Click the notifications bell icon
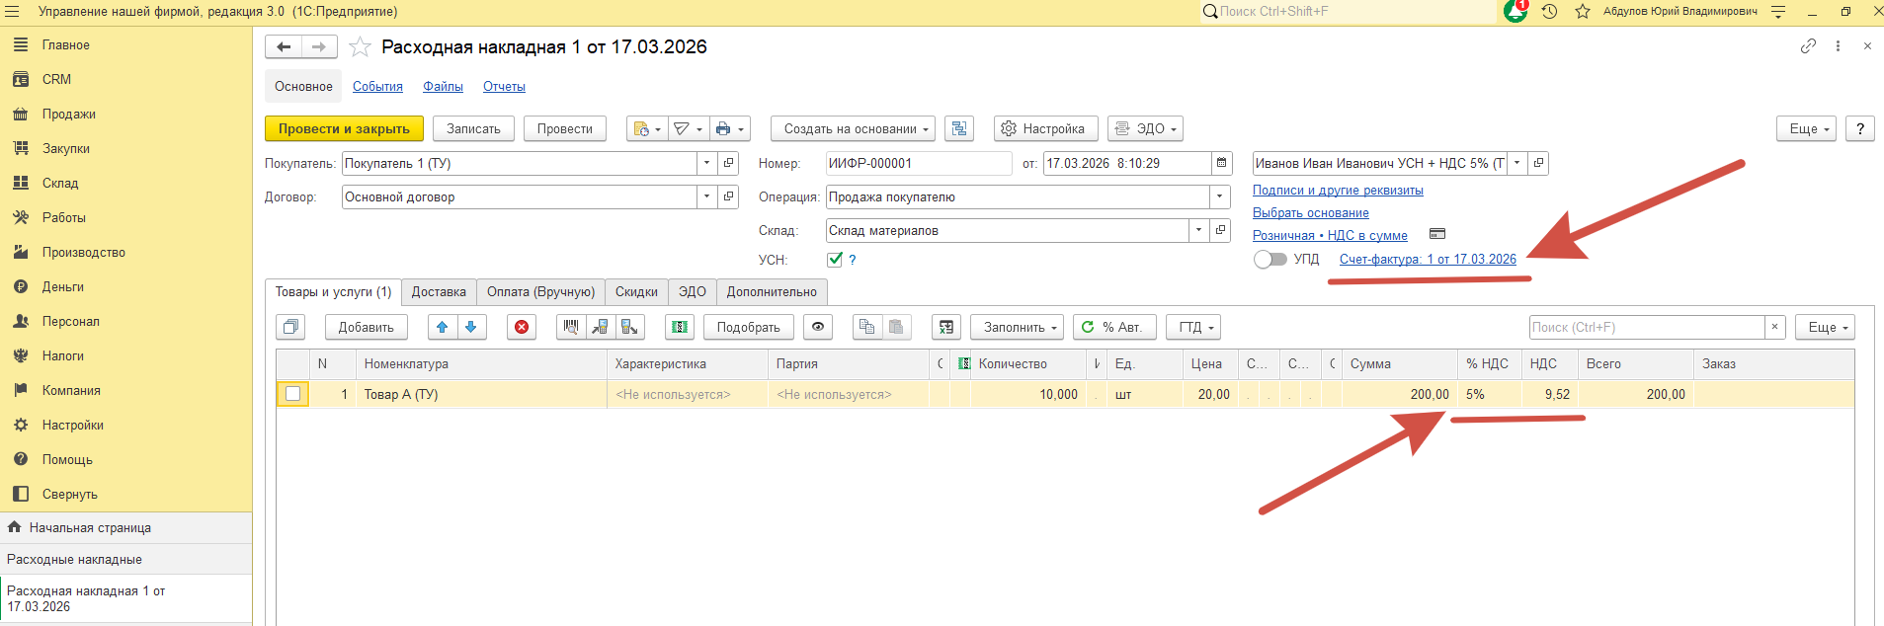The width and height of the screenshot is (1884, 626). (x=1515, y=12)
